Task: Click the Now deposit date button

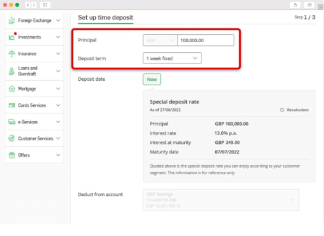Action: point(152,79)
